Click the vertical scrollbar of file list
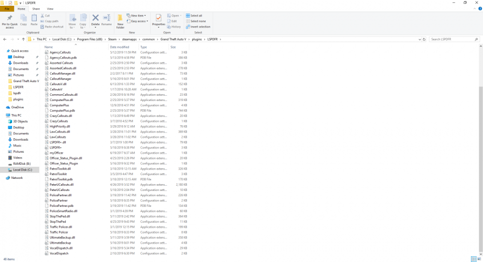 481,169
